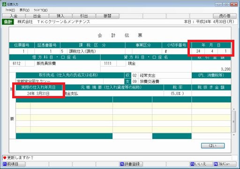Viewport: 240px width, 169px height.
Task: Click the company name 株式会社 TKCクリーン&メンテナンス
Action: (54, 22)
